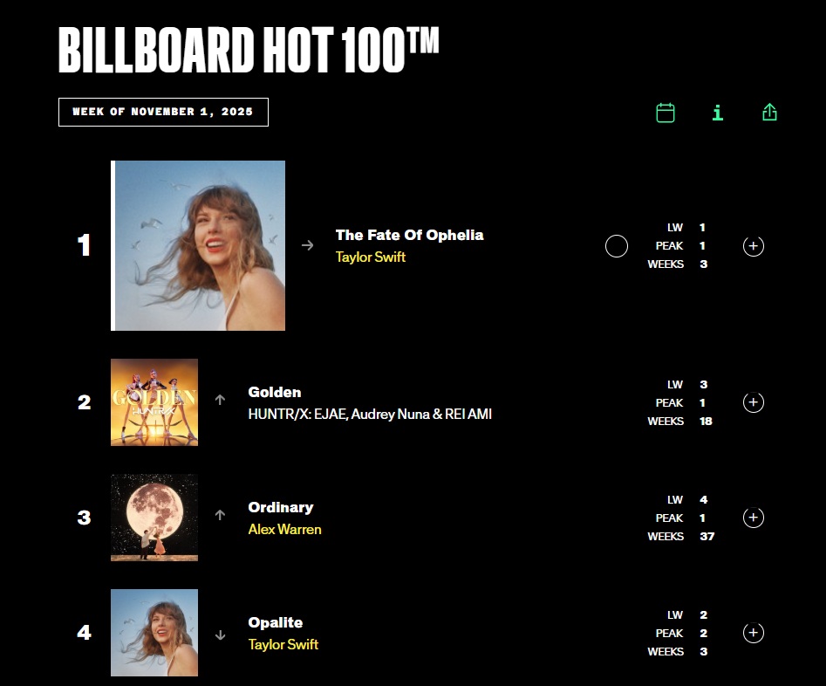This screenshot has height=686, width=826.
Task: Click the Golden HUNTR/X cover art
Action: tap(154, 402)
